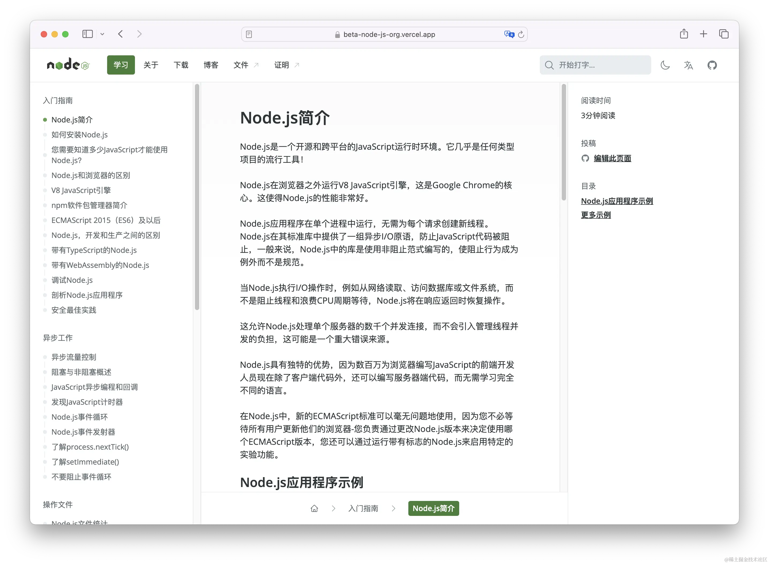Screen dimensions: 769x564
Task: Go forward with the browser forward arrow
Action: pos(139,34)
